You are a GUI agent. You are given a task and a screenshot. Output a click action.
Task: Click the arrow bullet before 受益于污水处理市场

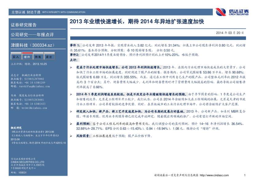71,67
